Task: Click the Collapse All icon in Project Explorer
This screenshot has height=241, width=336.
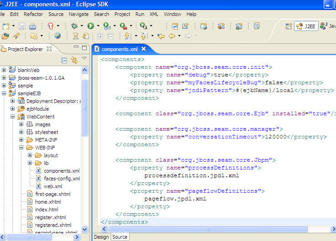Action: tap(64, 61)
